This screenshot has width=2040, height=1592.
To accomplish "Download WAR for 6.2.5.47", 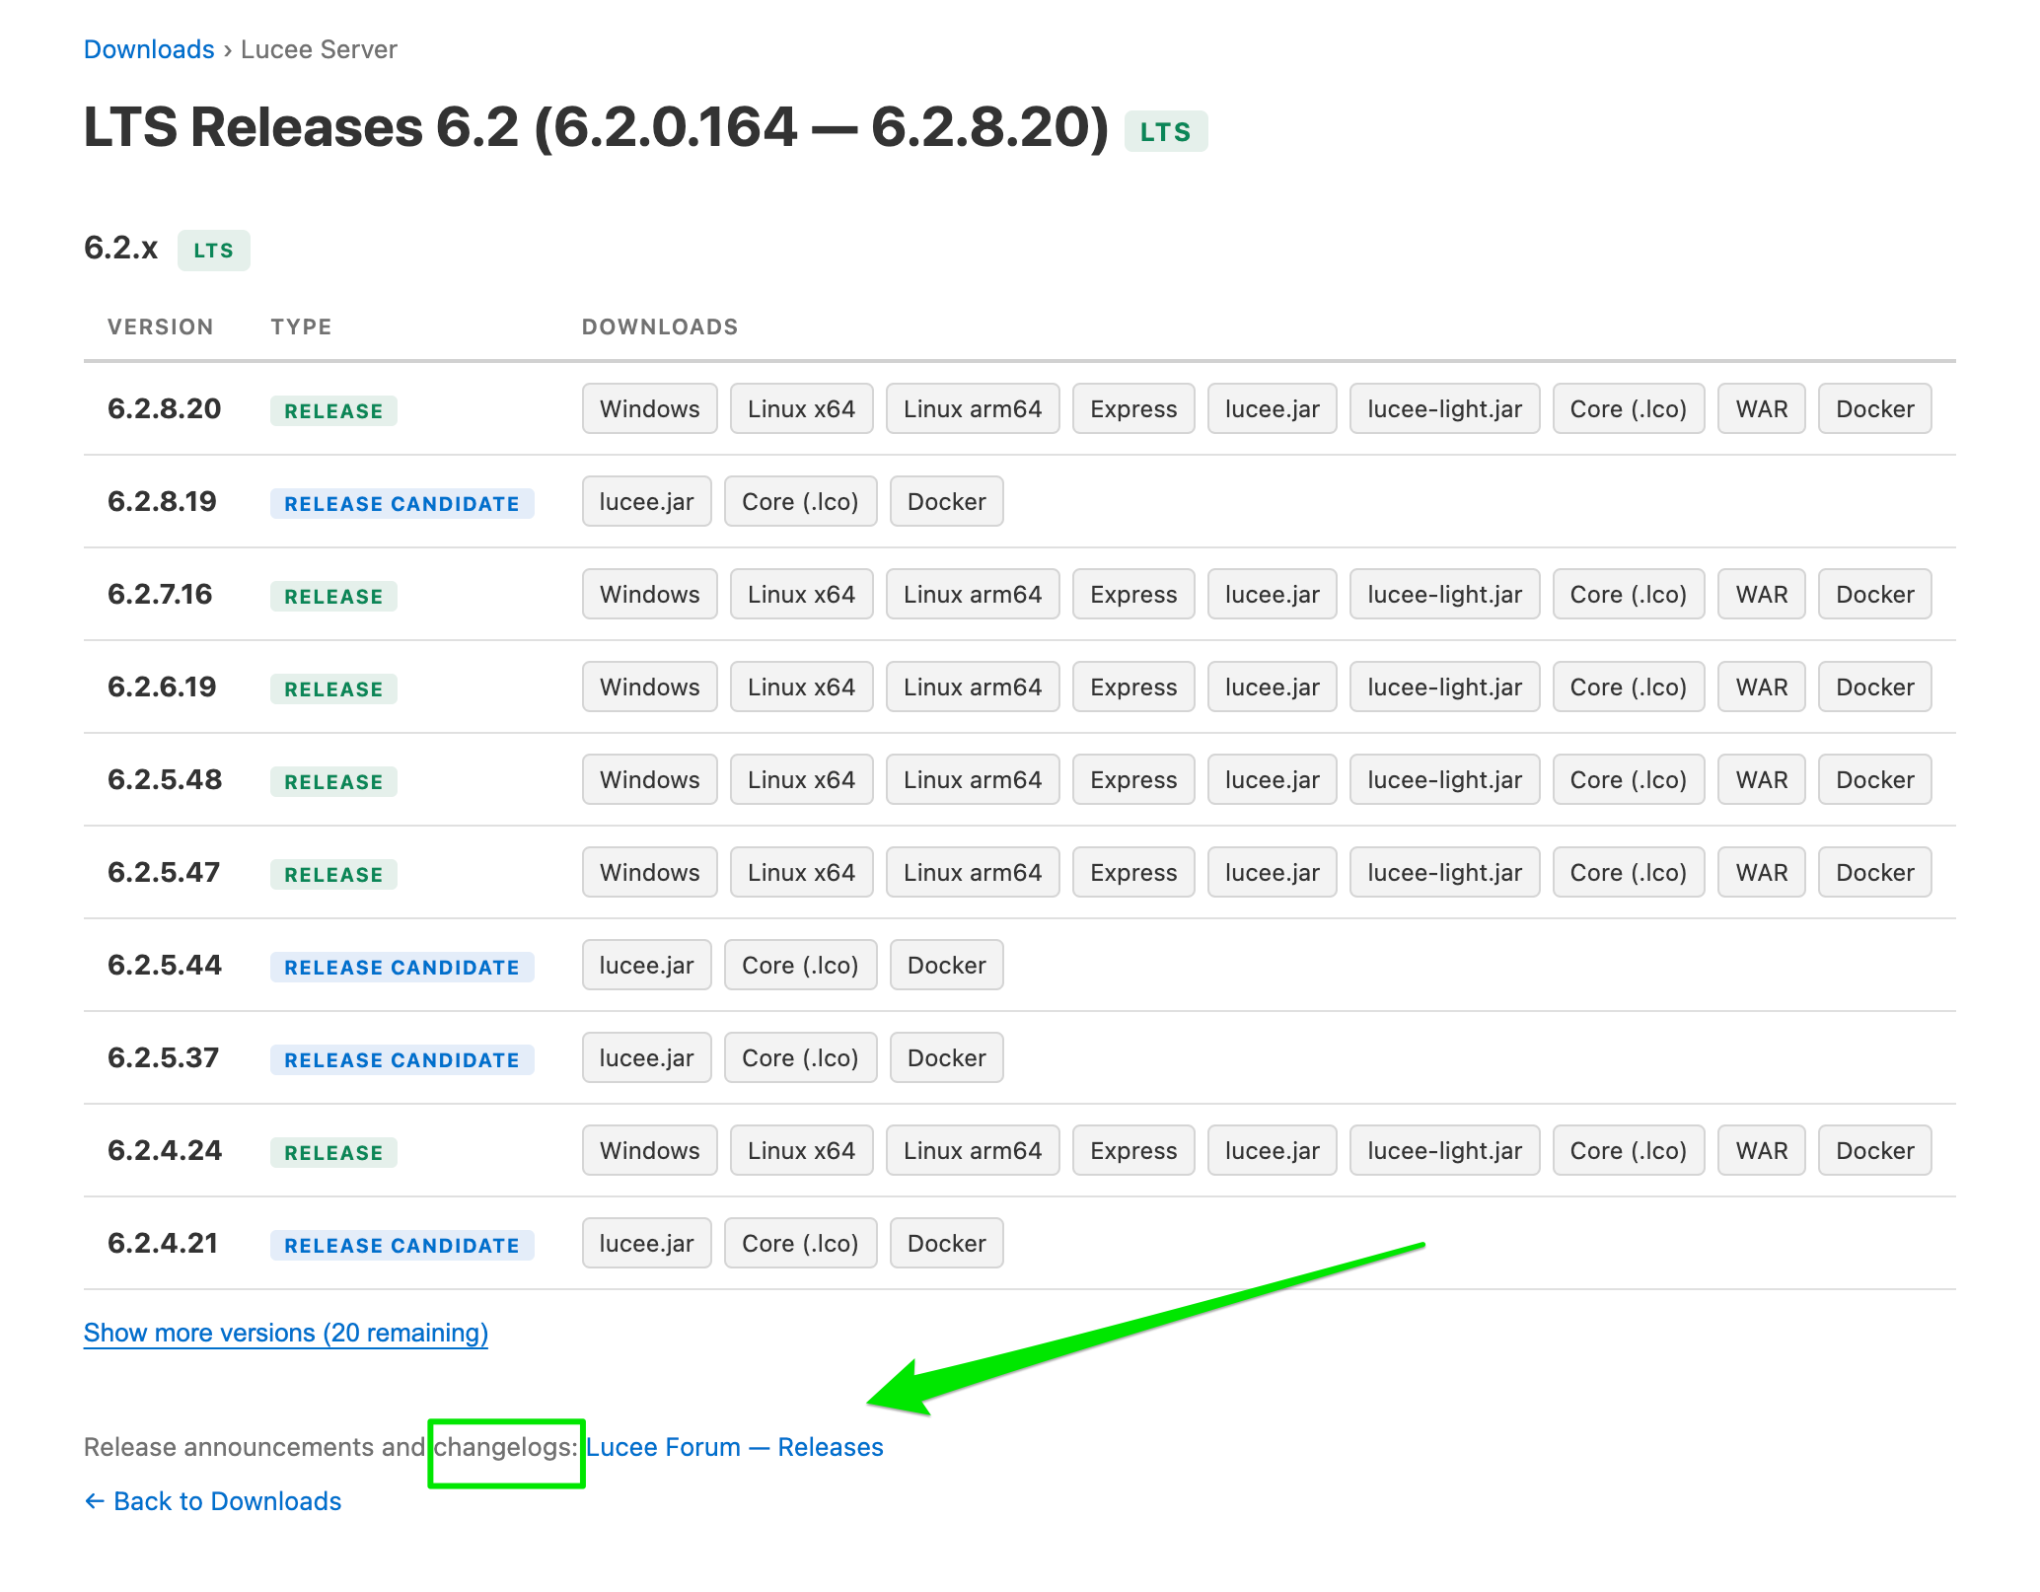I will point(1762,872).
